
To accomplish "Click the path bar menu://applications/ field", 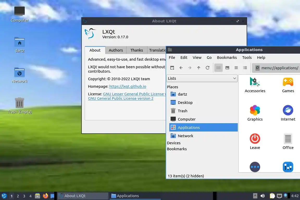I will (276, 68).
